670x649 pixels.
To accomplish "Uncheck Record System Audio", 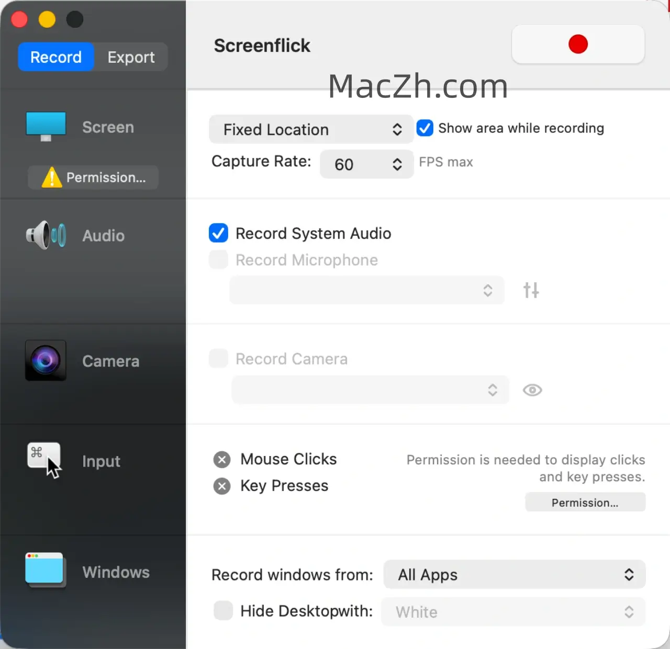I will (218, 233).
